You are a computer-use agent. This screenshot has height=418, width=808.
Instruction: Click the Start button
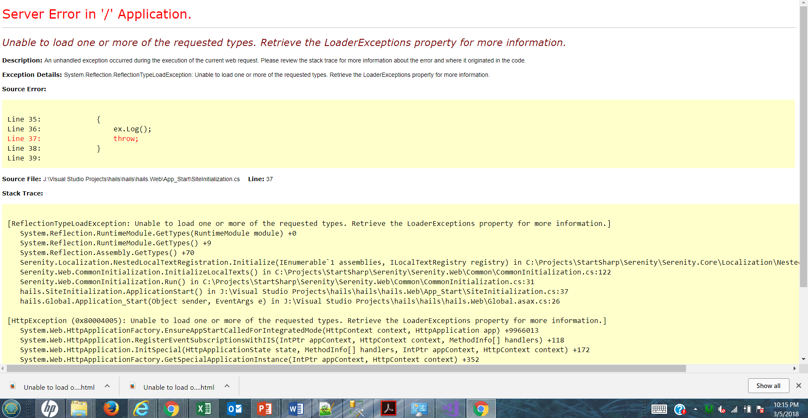pyautogui.click(x=12, y=408)
